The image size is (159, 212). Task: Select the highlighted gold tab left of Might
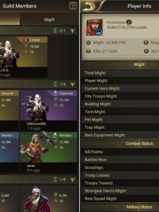(10, 19)
